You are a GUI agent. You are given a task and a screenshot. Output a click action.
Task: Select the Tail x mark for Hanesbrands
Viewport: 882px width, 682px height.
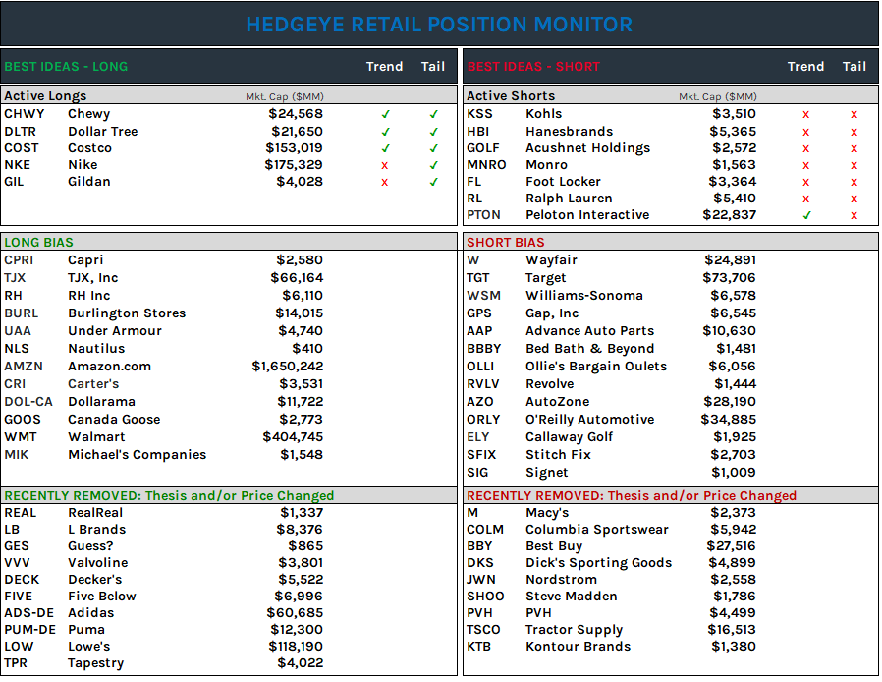(x=854, y=133)
